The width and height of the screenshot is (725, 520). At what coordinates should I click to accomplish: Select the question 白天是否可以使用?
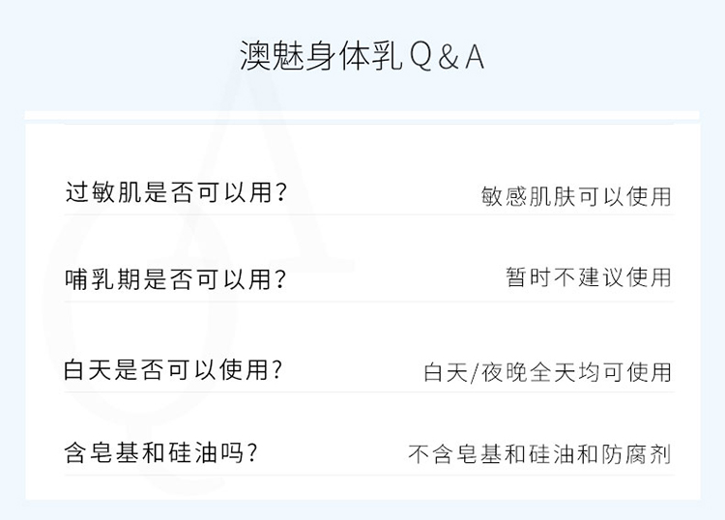(x=173, y=370)
